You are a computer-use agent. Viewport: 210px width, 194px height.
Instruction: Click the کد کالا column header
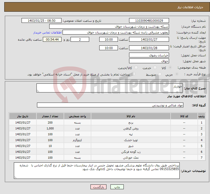coord(184,116)
